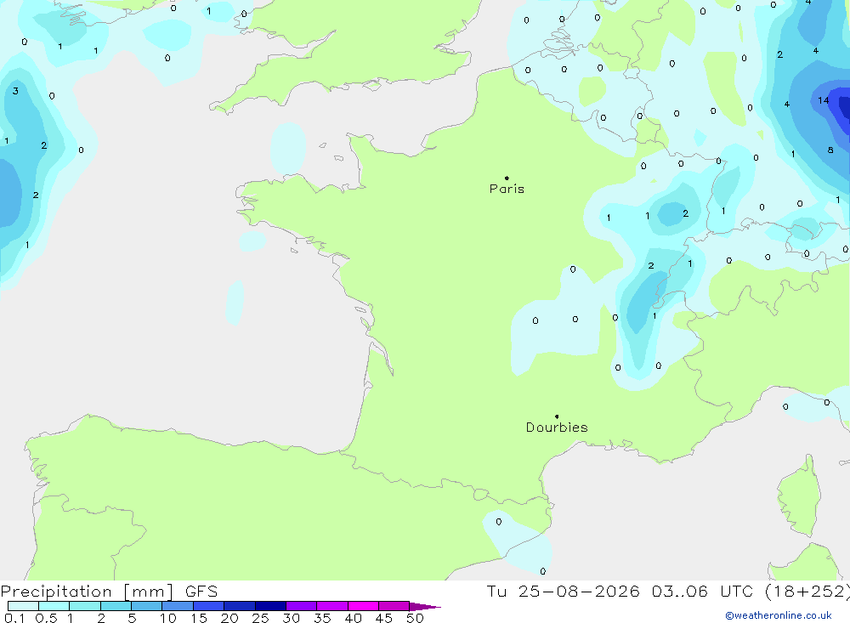Click the 03..06 UTC time text
Image resolution: width=850 pixels, height=623 pixels.
click(702, 591)
